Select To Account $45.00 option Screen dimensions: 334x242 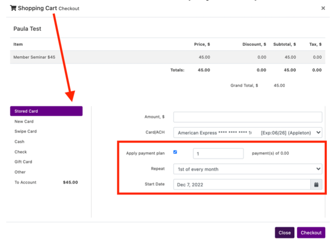click(46, 182)
